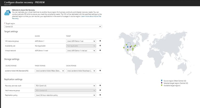This screenshot has width=200, height=108.
Task: Click the TARGET STORAGE column header
Action: pyautogui.click(x=40, y=66)
